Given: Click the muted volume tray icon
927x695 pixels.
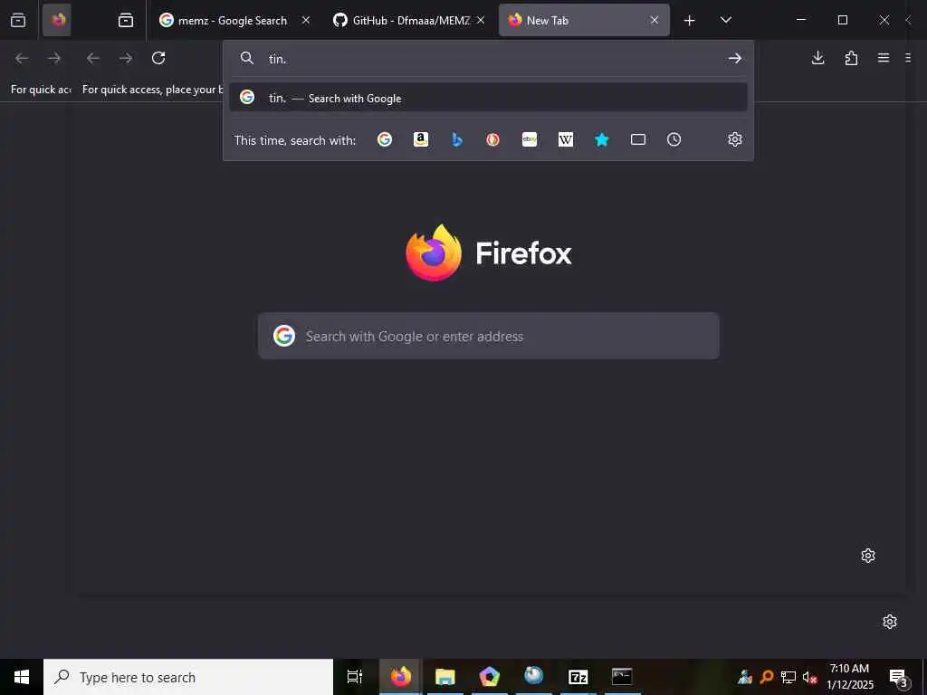Looking at the screenshot, I should [x=809, y=677].
